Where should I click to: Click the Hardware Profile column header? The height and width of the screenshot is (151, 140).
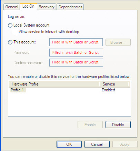[x=54, y=84]
